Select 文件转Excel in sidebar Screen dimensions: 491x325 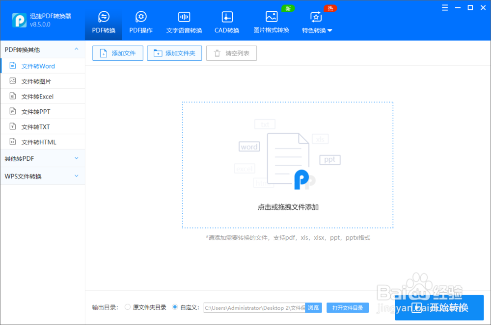pyautogui.click(x=43, y=97)
